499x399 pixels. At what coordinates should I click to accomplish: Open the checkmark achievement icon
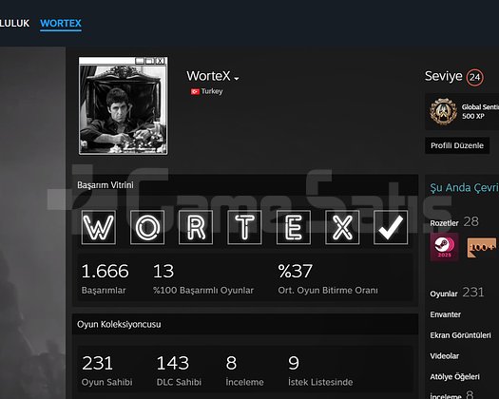tap(391, 227)
